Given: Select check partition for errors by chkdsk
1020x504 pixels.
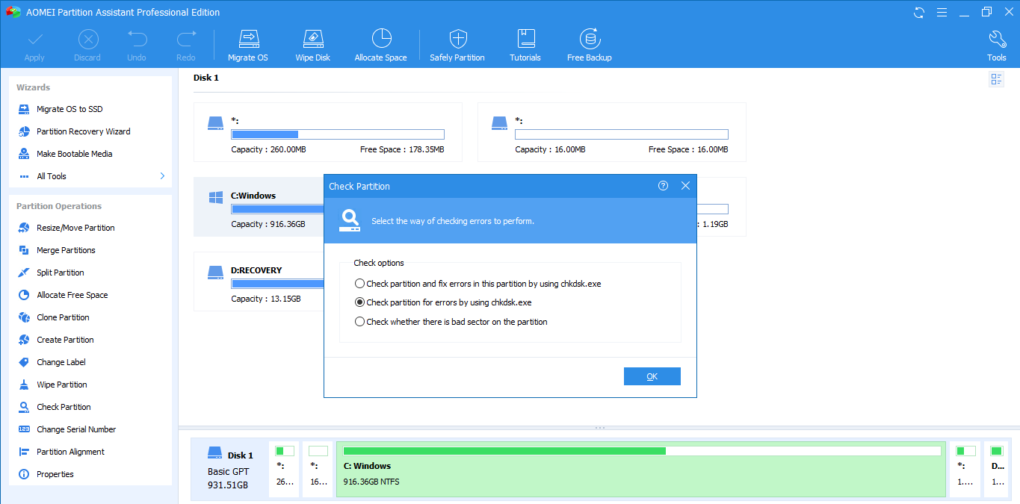Looking at the screenshot, I should click(360, 302).
